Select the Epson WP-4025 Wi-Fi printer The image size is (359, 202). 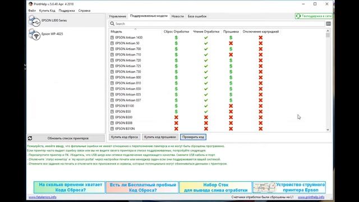pos(66,34)
